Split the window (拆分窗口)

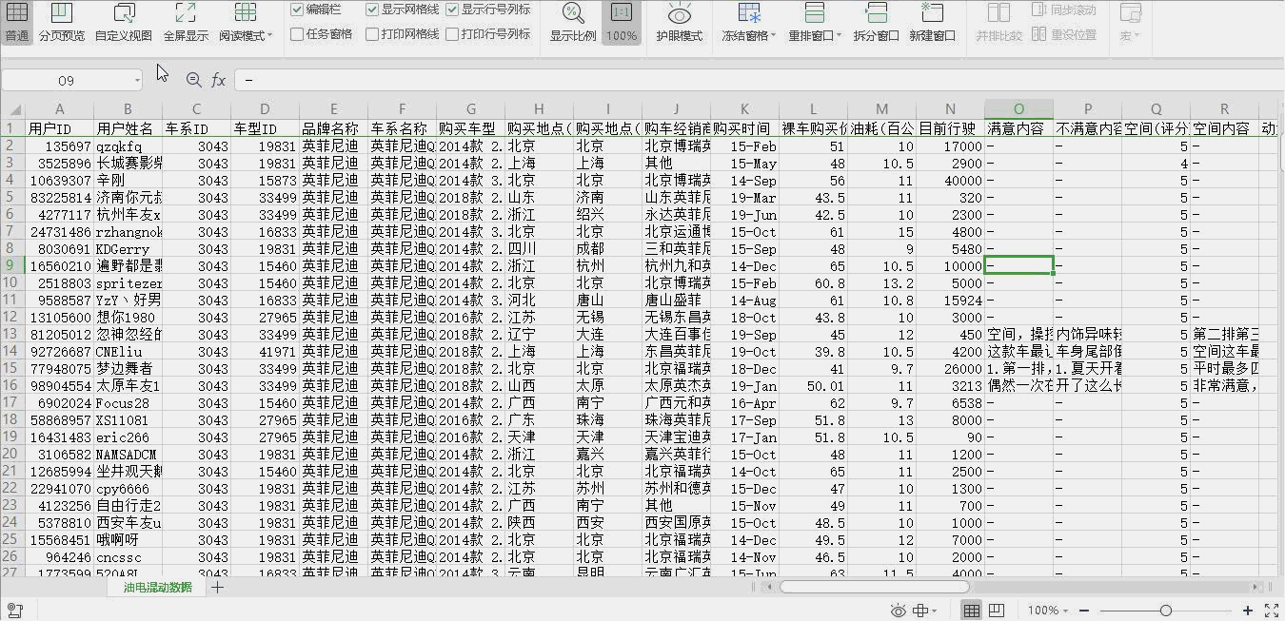pos(876,22)
